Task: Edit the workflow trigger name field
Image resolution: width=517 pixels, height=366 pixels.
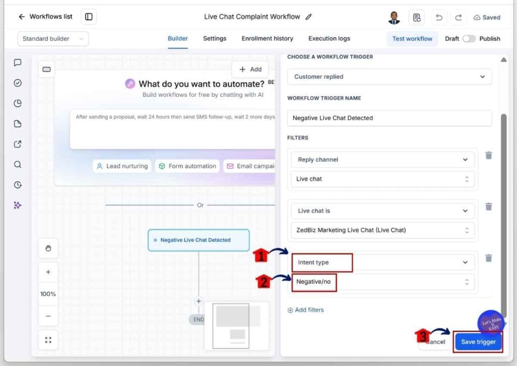Action: [x=389, y=118]
